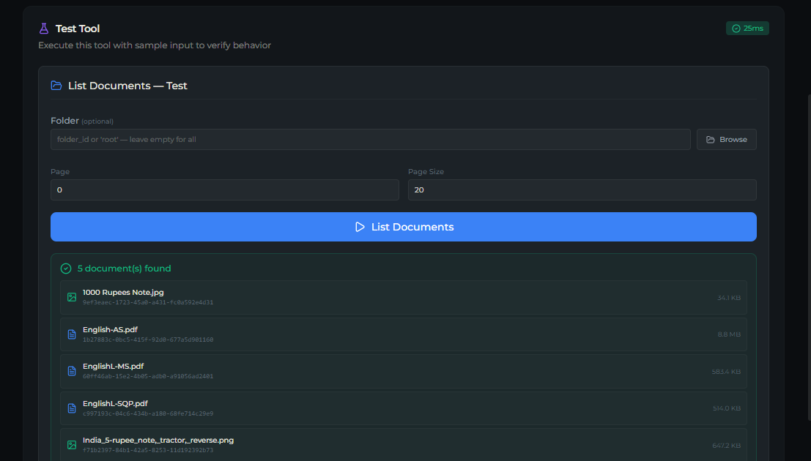Click the image icon for 1000 Rupees Note.jpg
This screenshot has height=461, width=811.
click(72, 297)
